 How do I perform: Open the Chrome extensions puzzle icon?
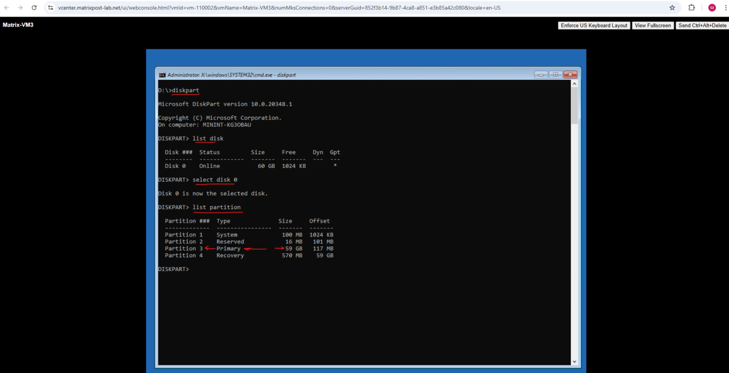(692, 8)
